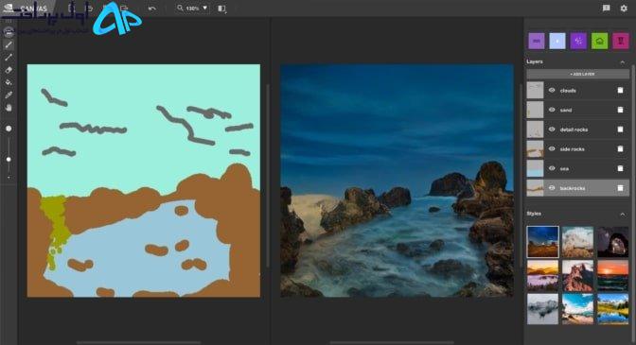The width and height of the screenshot is (636, 345).
Task: Open the zoom percentage dropdown arrow
Action: point(204,8)
